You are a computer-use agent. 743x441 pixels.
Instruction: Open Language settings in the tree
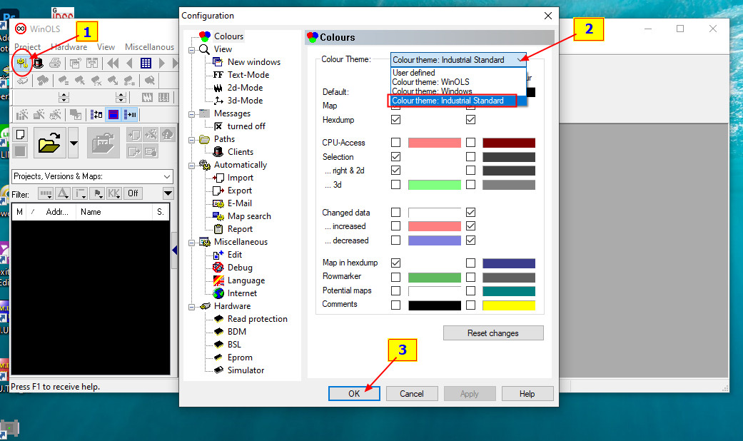pyautogui.click(x=246, y=280)
